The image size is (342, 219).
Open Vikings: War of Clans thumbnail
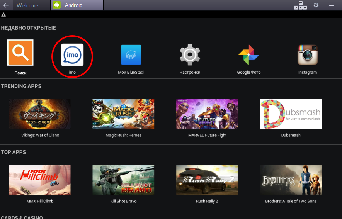pyautogui.click(x=40, y=114)
